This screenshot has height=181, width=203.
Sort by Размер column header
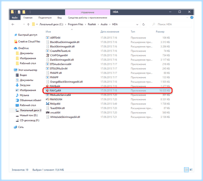tap(160, 32)
